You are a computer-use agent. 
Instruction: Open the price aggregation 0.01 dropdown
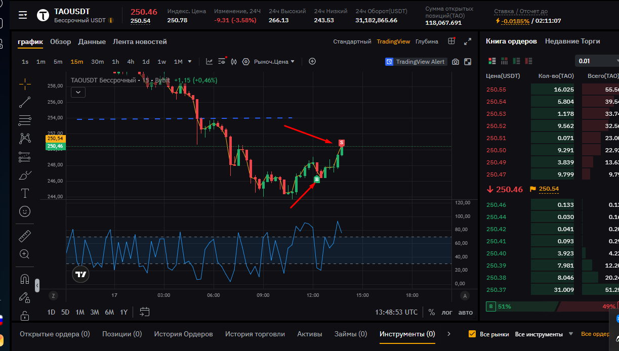597,61
